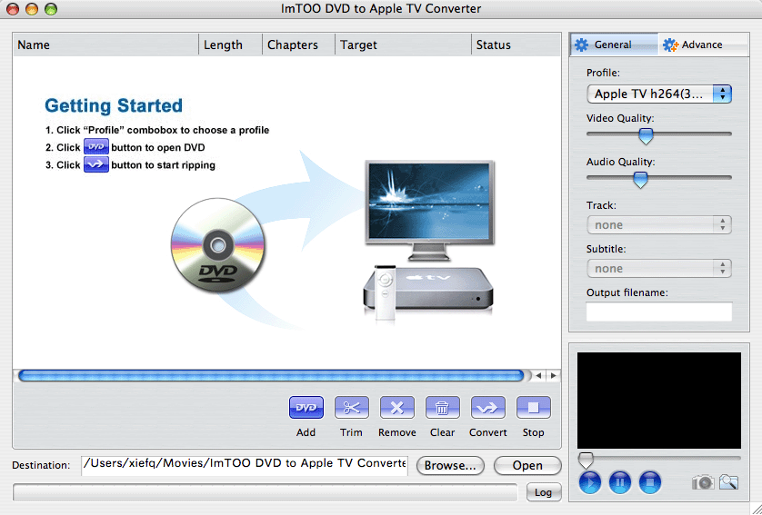Stop the preview player
762x515 pixels.
[x=649, y=482]
